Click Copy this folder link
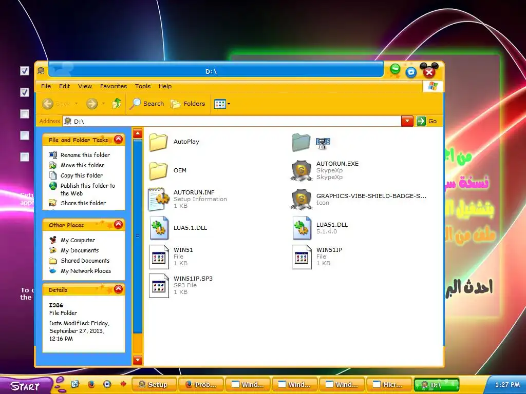 point(82,175)
